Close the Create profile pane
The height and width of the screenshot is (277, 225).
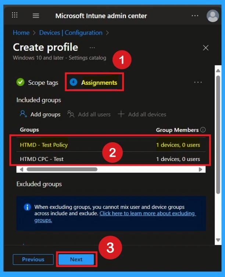(x=206, y=48)
